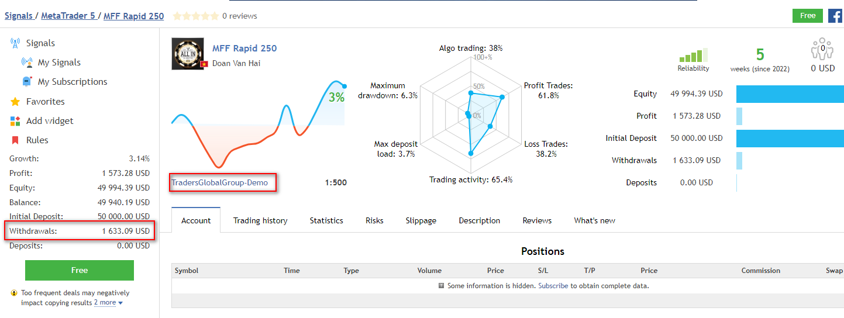The width and height of the screenshot is (844, 318).
Task: Open the Trading history tab
Action: tap(260, 220)
